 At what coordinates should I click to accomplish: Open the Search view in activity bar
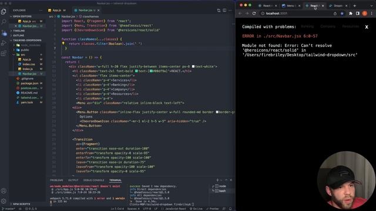pyautogui.click(x=4, y=22)
